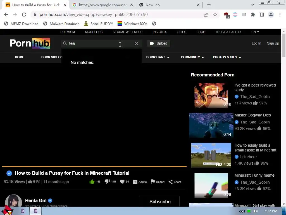Image resolution: width=286 pixels, height=215 pixels.
Task: Toggle the browser side panel icon
Action: pyautogui.click(x=262, y=15)
